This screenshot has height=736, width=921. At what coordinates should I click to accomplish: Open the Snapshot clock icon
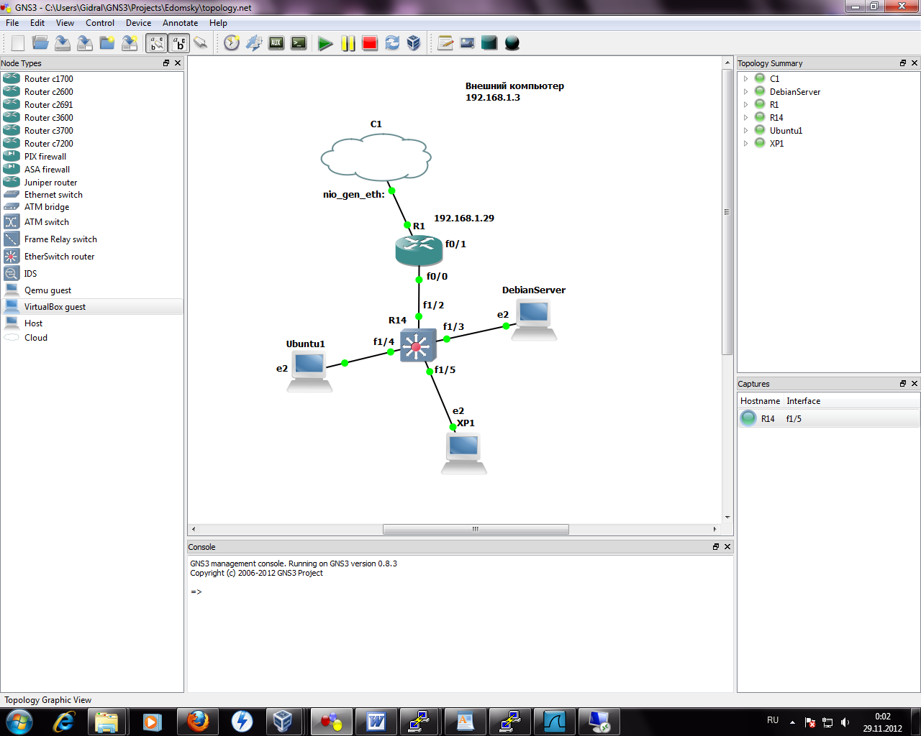(x=232, y=43)
